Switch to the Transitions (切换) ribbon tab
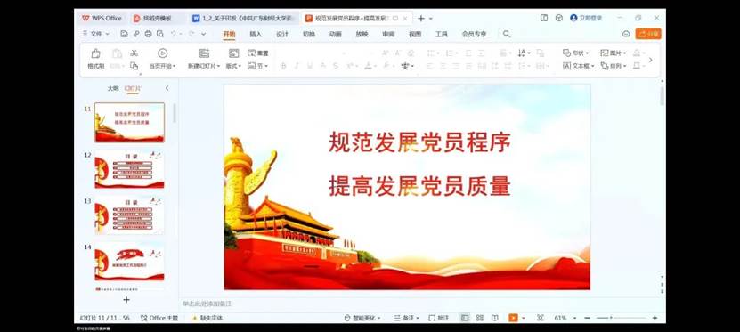This screenshot has width=740, height=332. tap(309, 34)
